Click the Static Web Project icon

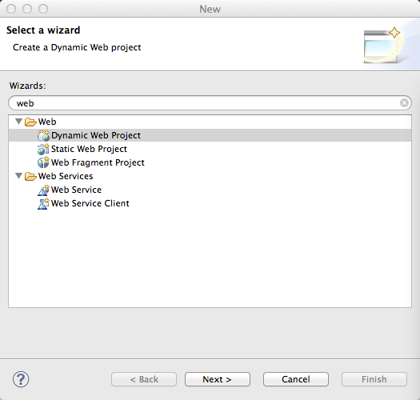[43, 150]
